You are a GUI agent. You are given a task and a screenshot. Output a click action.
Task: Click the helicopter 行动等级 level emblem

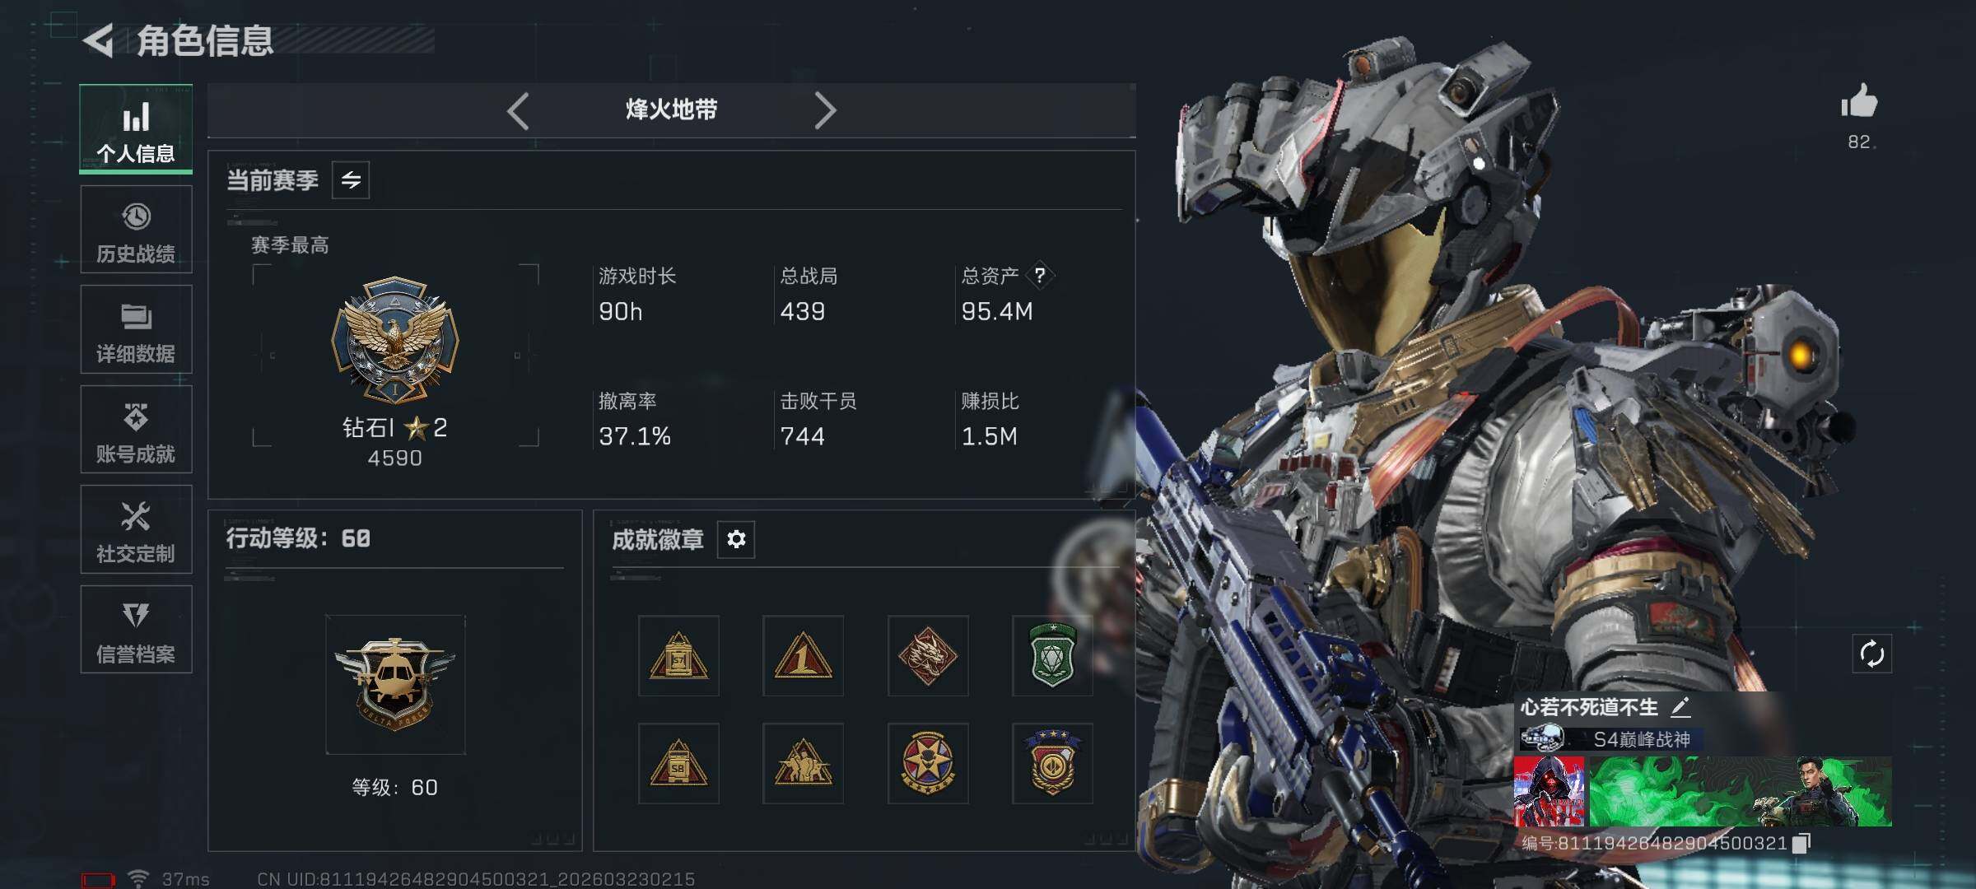(395, 685)
